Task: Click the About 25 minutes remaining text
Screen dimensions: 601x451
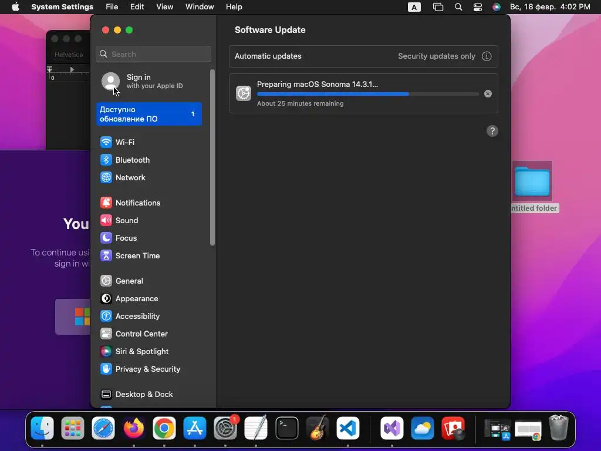Action: 300,103
